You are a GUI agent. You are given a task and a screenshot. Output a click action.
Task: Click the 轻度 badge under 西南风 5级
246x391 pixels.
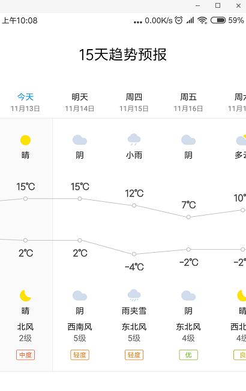pyautogui.click(x=80, y=355)
